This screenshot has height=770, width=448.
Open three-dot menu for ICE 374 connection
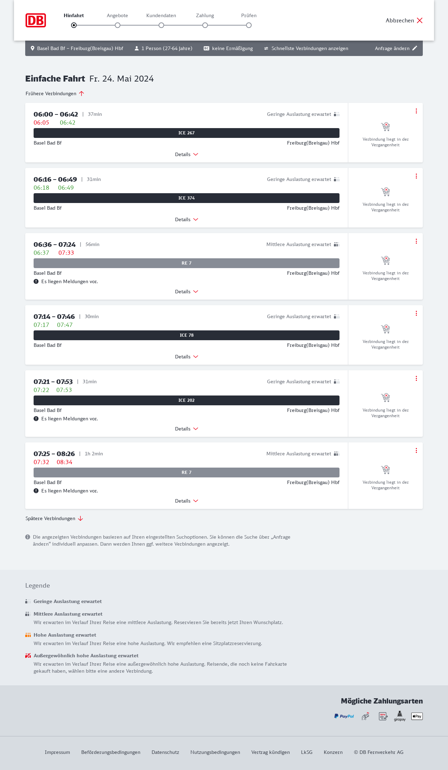click(416, 176)
